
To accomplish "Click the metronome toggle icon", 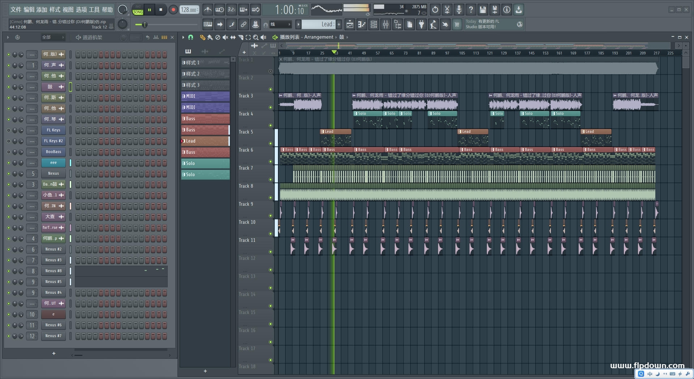I will point(207,10).
